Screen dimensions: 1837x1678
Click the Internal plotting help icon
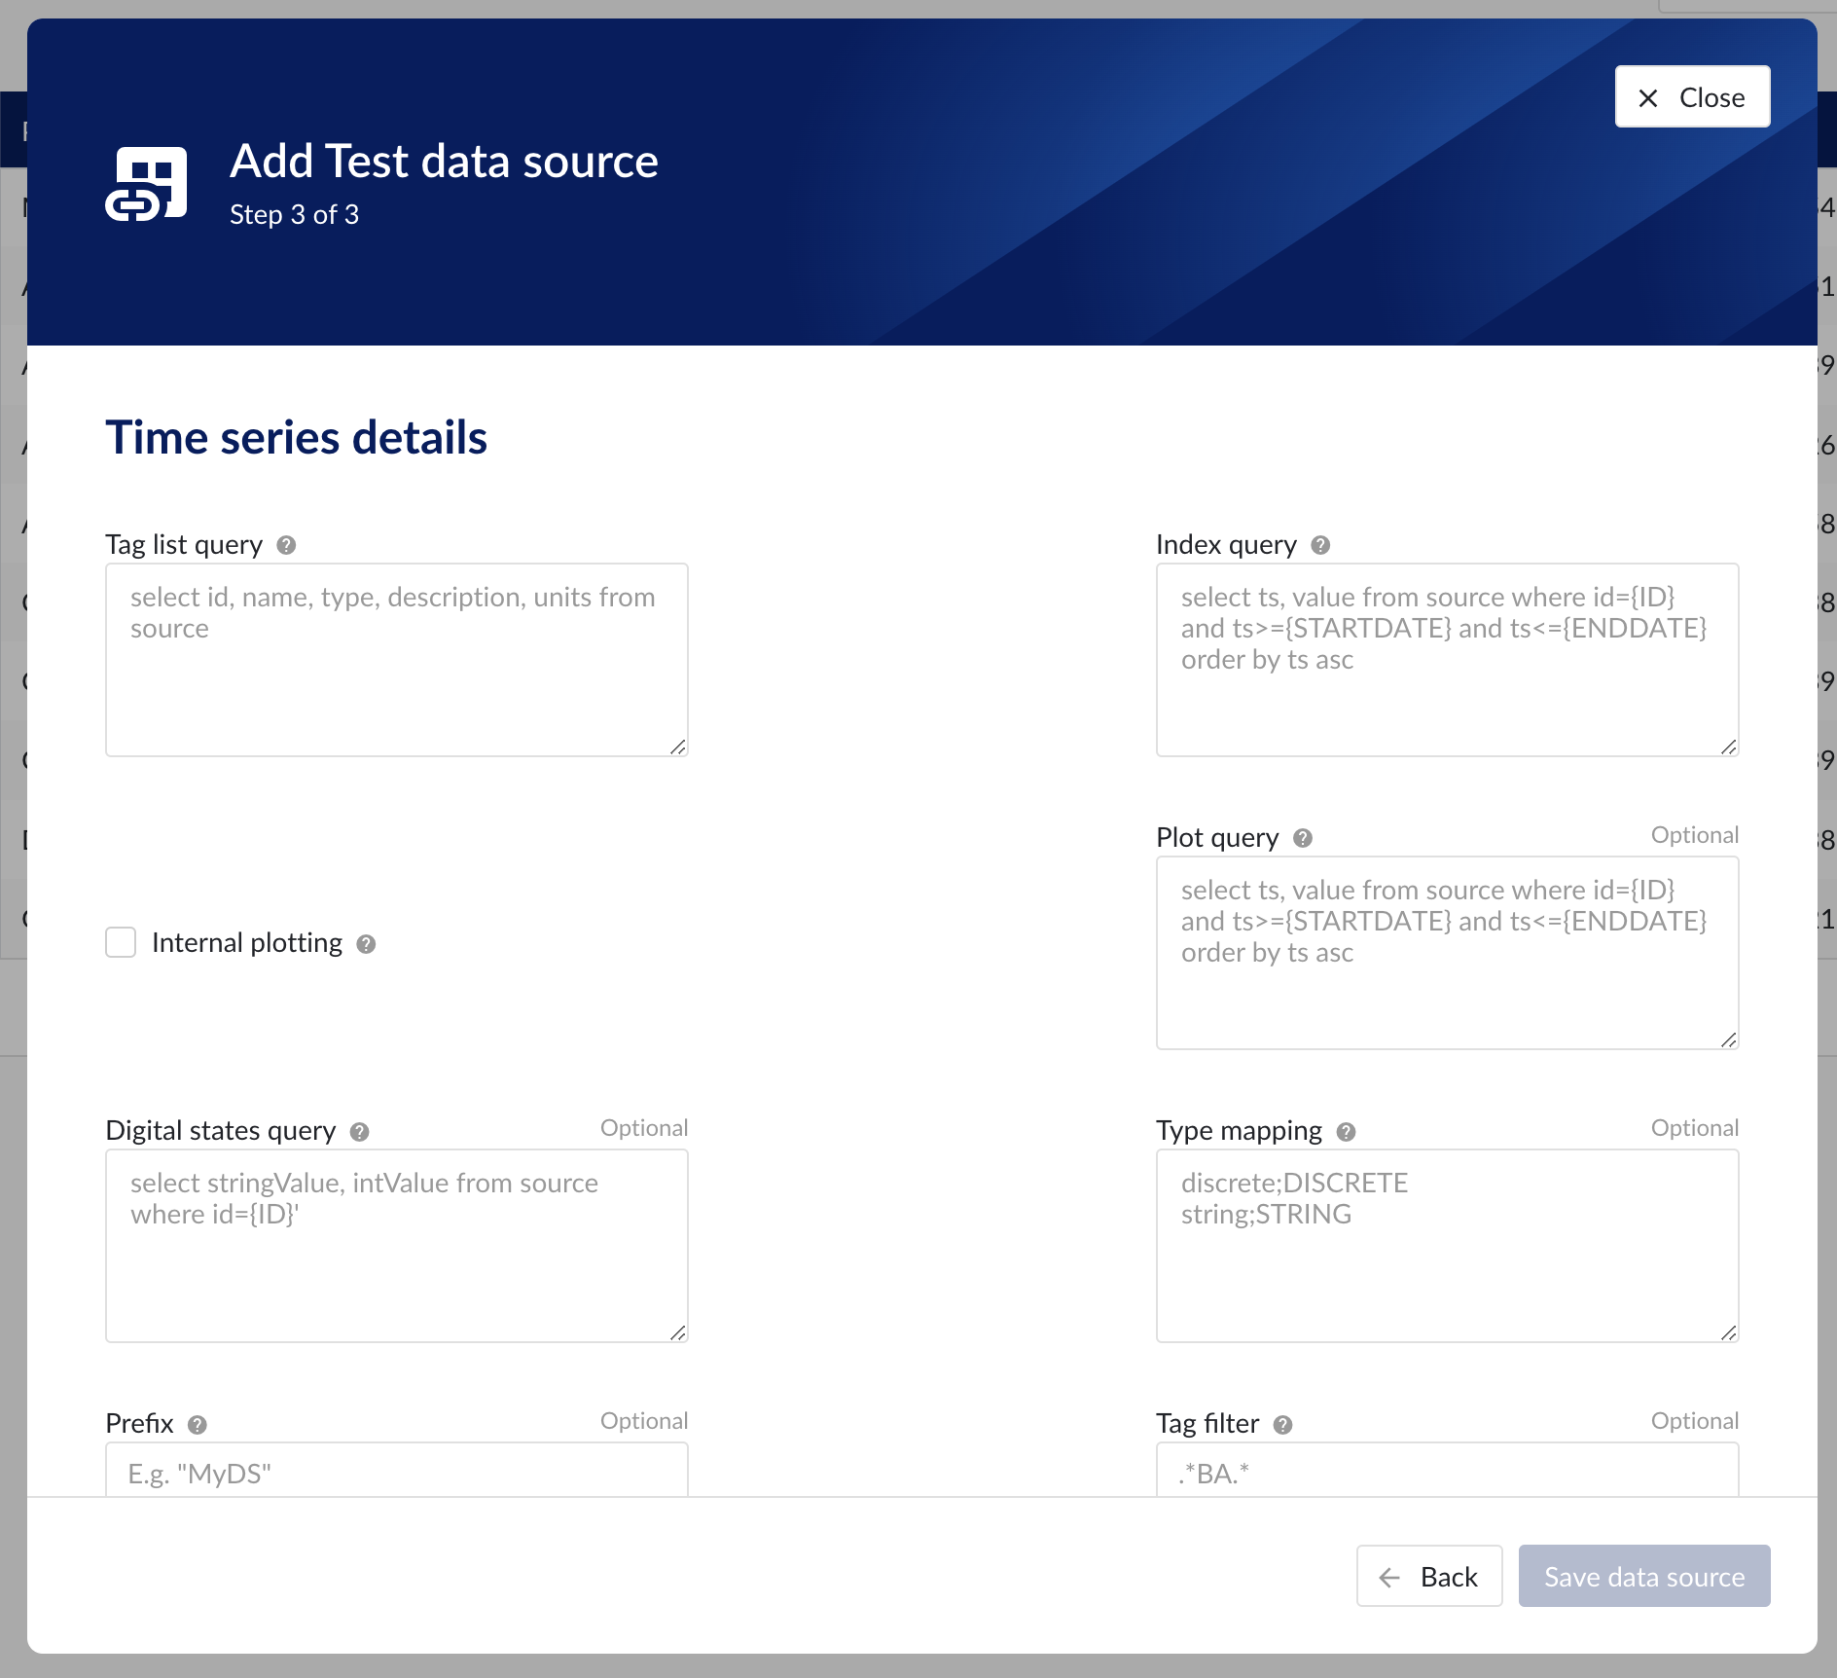pos(366,944)
